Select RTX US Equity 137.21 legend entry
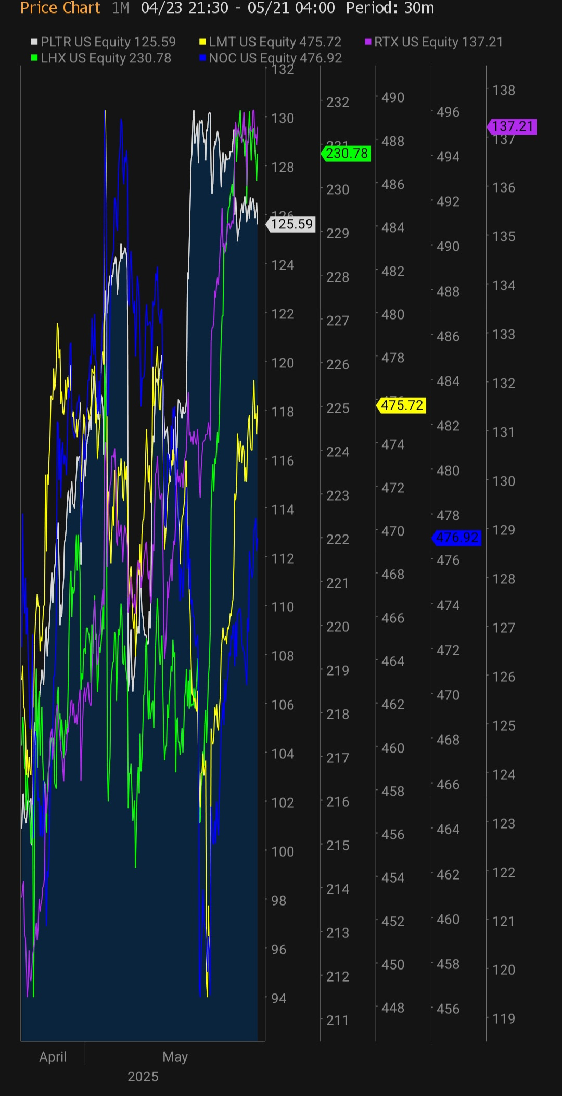This screenshot has width=562, height=1096. (x=434, y=42)
